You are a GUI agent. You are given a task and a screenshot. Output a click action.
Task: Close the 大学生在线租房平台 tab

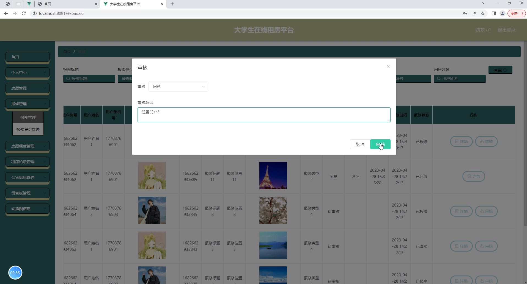(x=162, y=4)
